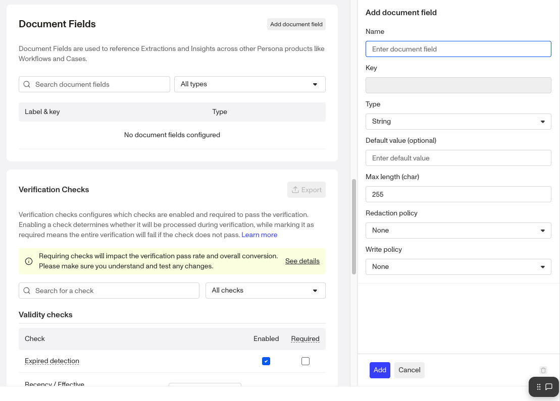Open the All types filter dropdown
Image resolution: width=560 pixels, height=401 pixels.
pyautogui.click(x=250, y=84)
